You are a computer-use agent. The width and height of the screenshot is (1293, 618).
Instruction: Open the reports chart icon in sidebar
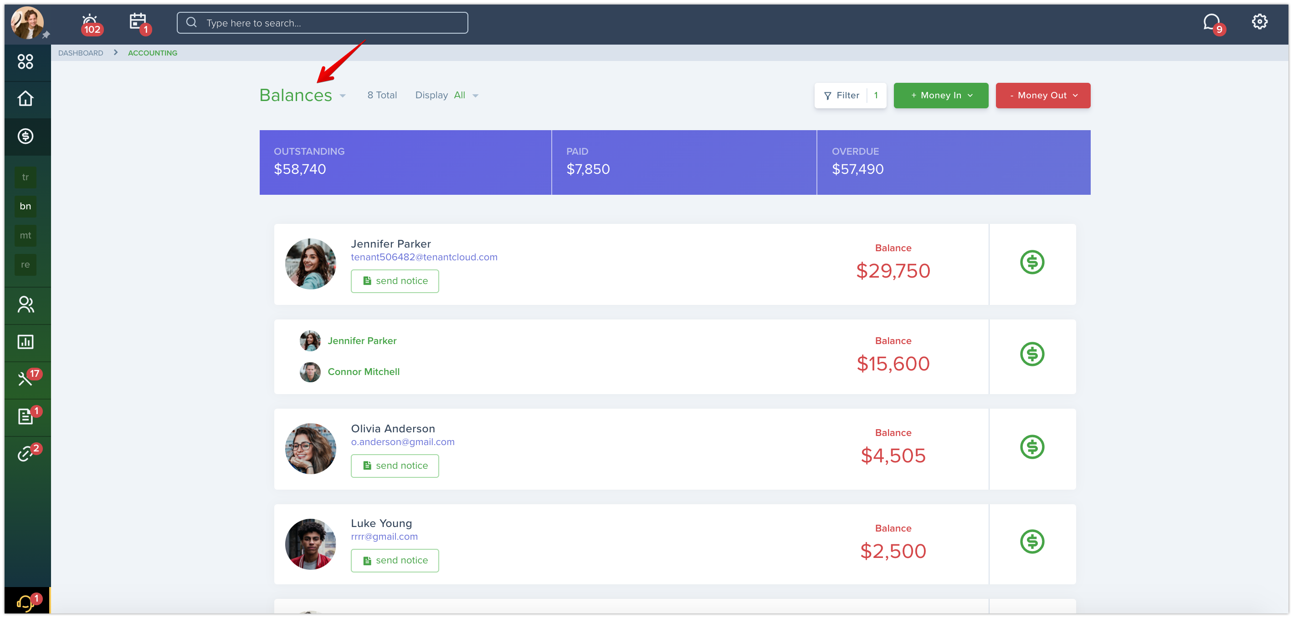[25, 342]
